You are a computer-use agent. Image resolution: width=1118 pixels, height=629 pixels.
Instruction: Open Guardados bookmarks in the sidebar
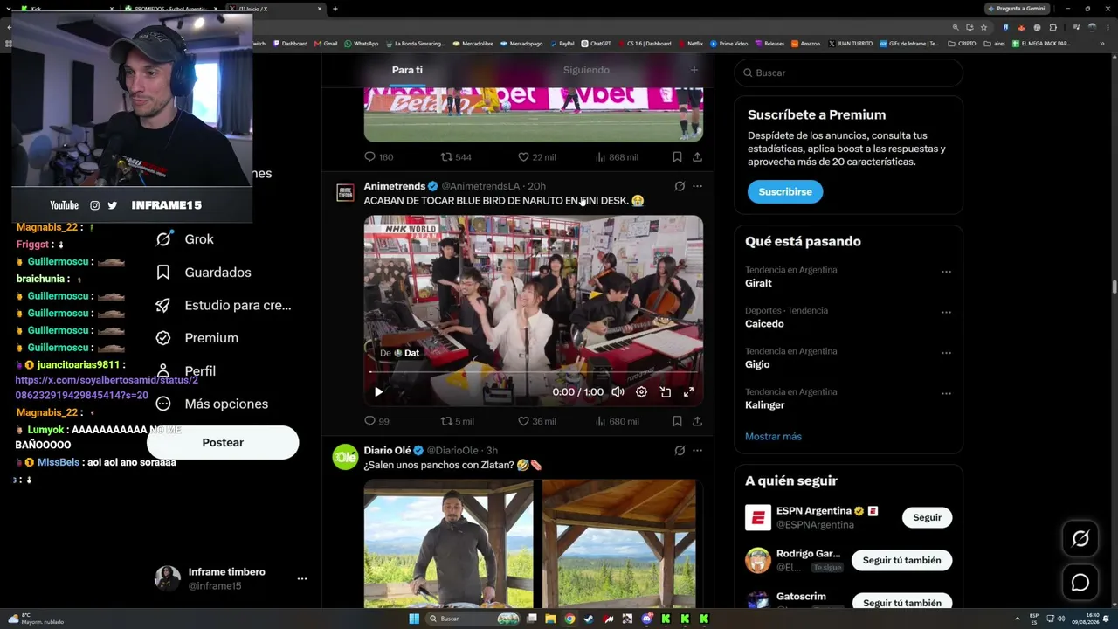203,273
